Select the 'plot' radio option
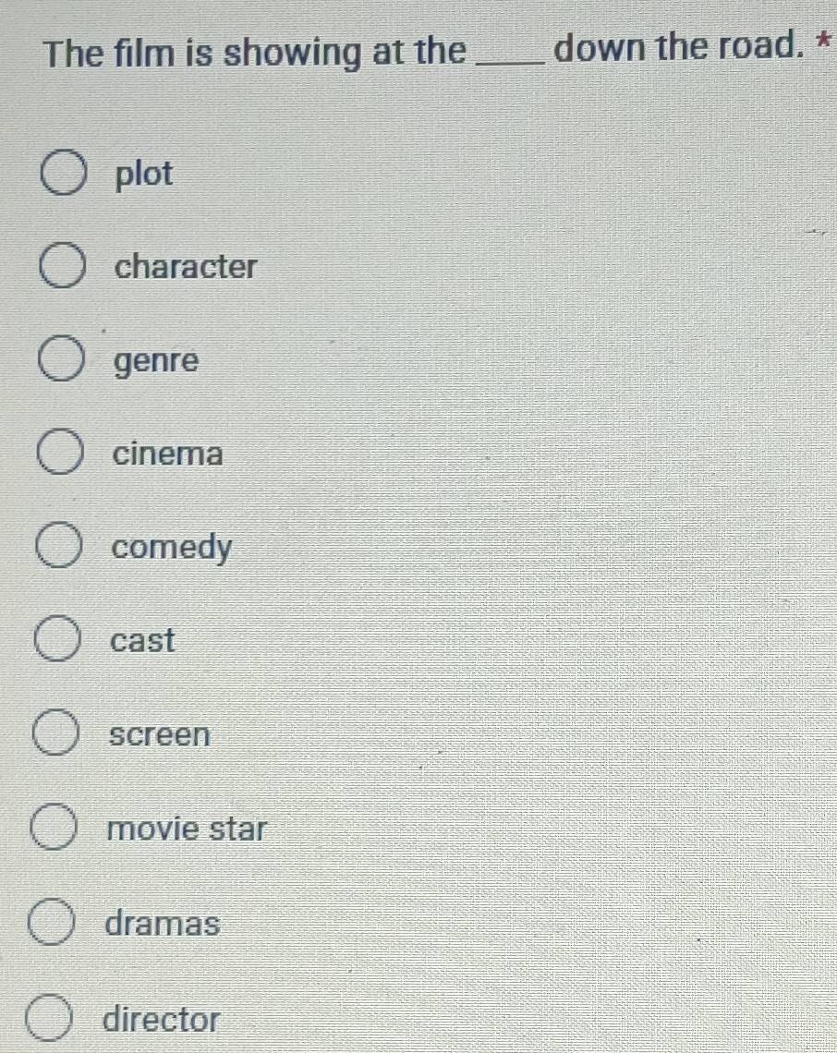The width and height of the screenshot is (837, 1053). 64,173
